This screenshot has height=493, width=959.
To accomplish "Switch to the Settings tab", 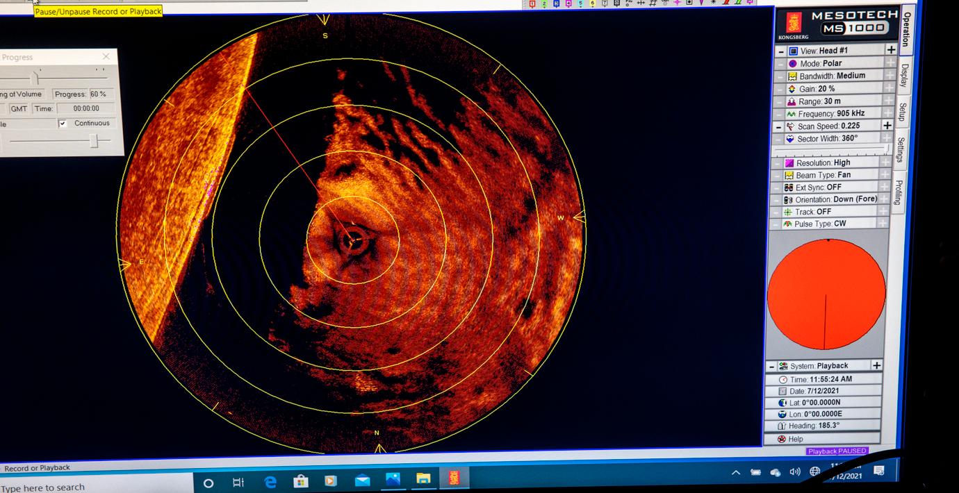I will coord(900,151).
